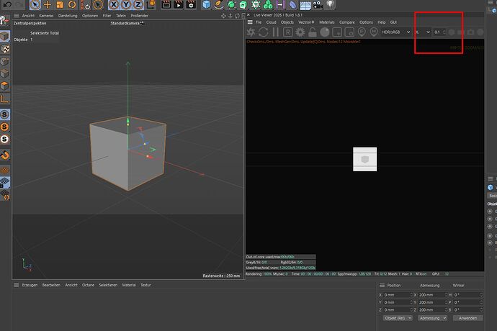Viewport: 497px width, 331px height.
Task: Enable Texture mode checkered icon
Action: [5, 49]
